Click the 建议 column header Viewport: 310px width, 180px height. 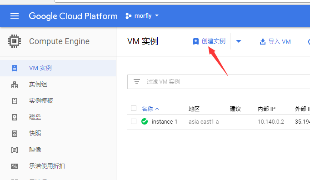(x=235, y=109)
